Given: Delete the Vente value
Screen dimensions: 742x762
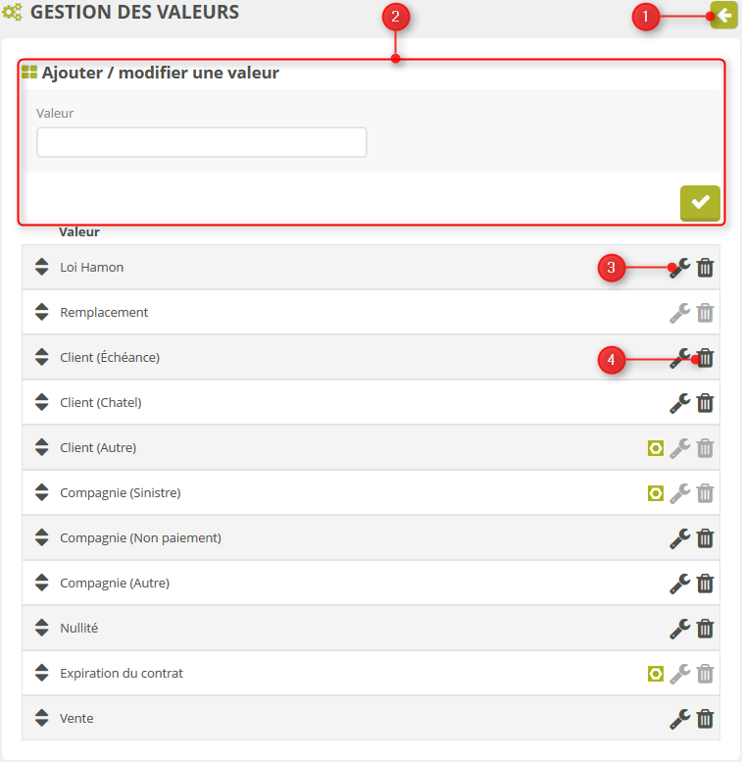Looking at the screenshot, I should click(x=706, y=719).
